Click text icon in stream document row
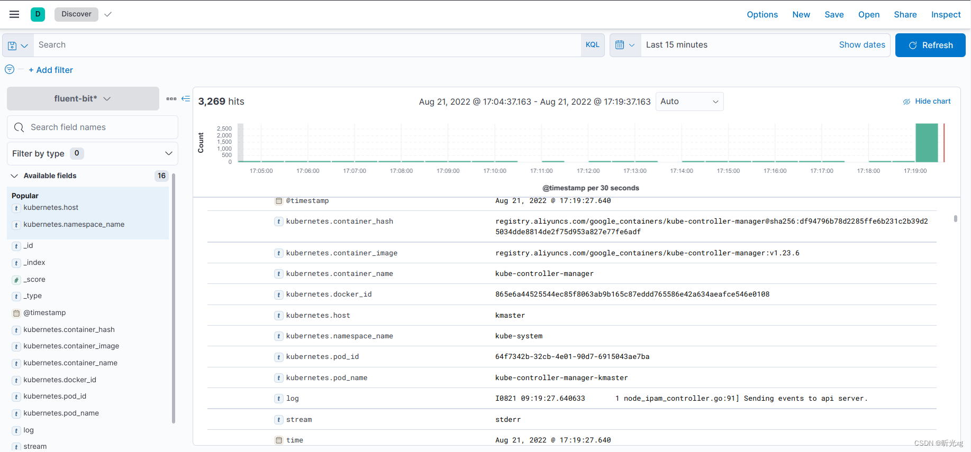The width and height of the screenshot is (971, 452). (279, 420)
